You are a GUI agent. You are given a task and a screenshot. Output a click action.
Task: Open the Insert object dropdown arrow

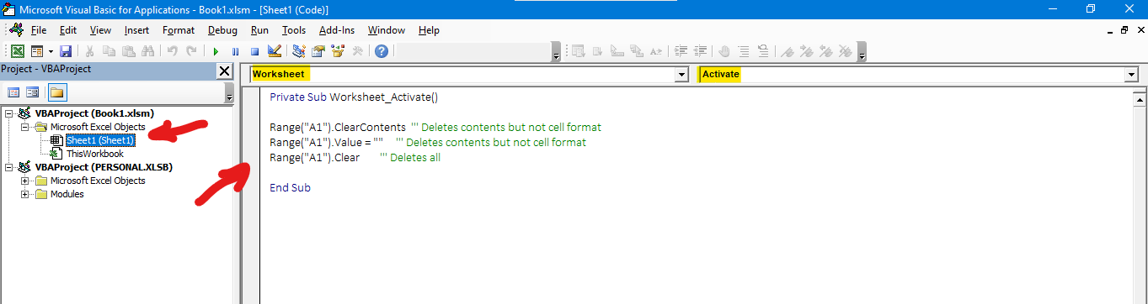pyautogui.click(x=50, y=51)
